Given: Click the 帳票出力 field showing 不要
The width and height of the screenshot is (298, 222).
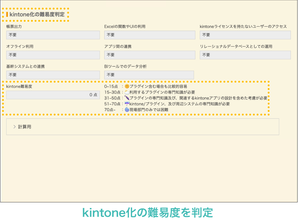Looking at the screenshot, I should point(53,35).
